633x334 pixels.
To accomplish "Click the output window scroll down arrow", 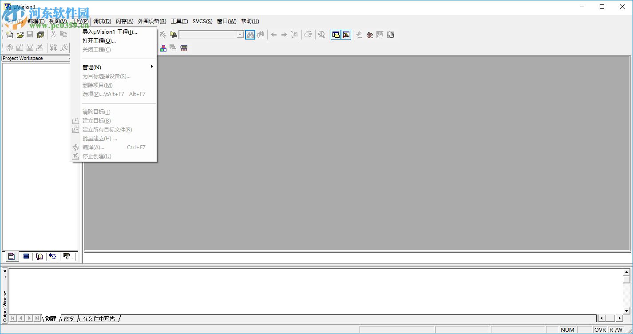I will point(627,310).
